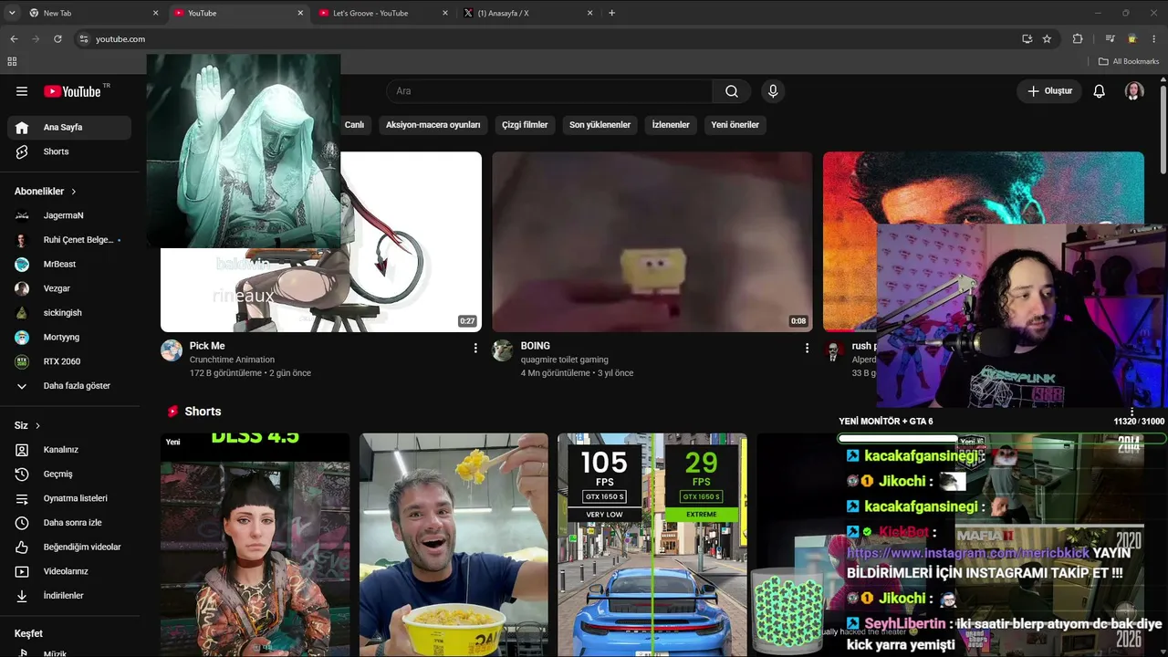View site information icon beside youtube.com

(83, 39)
